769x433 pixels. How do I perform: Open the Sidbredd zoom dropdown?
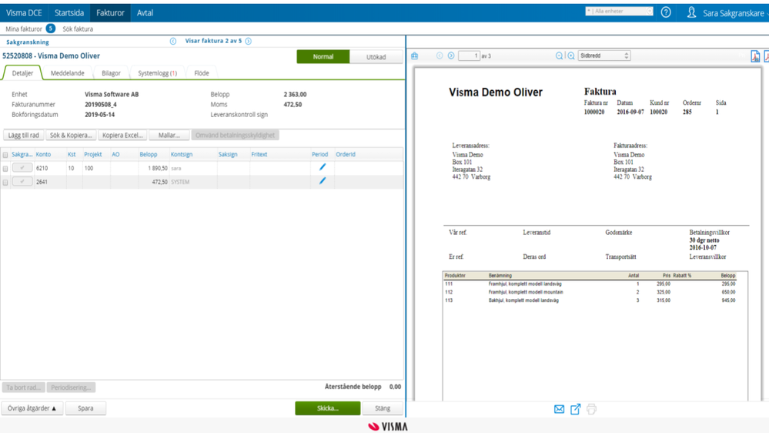coord(604,55)
